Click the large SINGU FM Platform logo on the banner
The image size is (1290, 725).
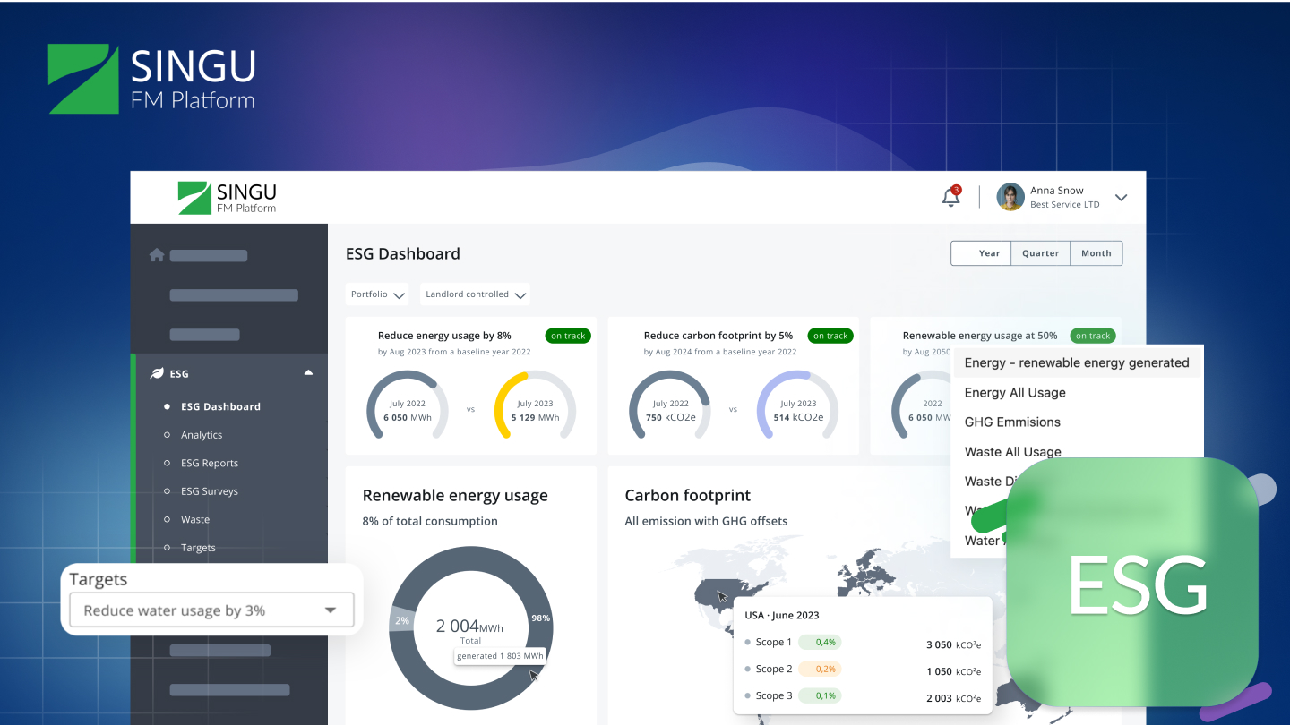click(152, 79)
